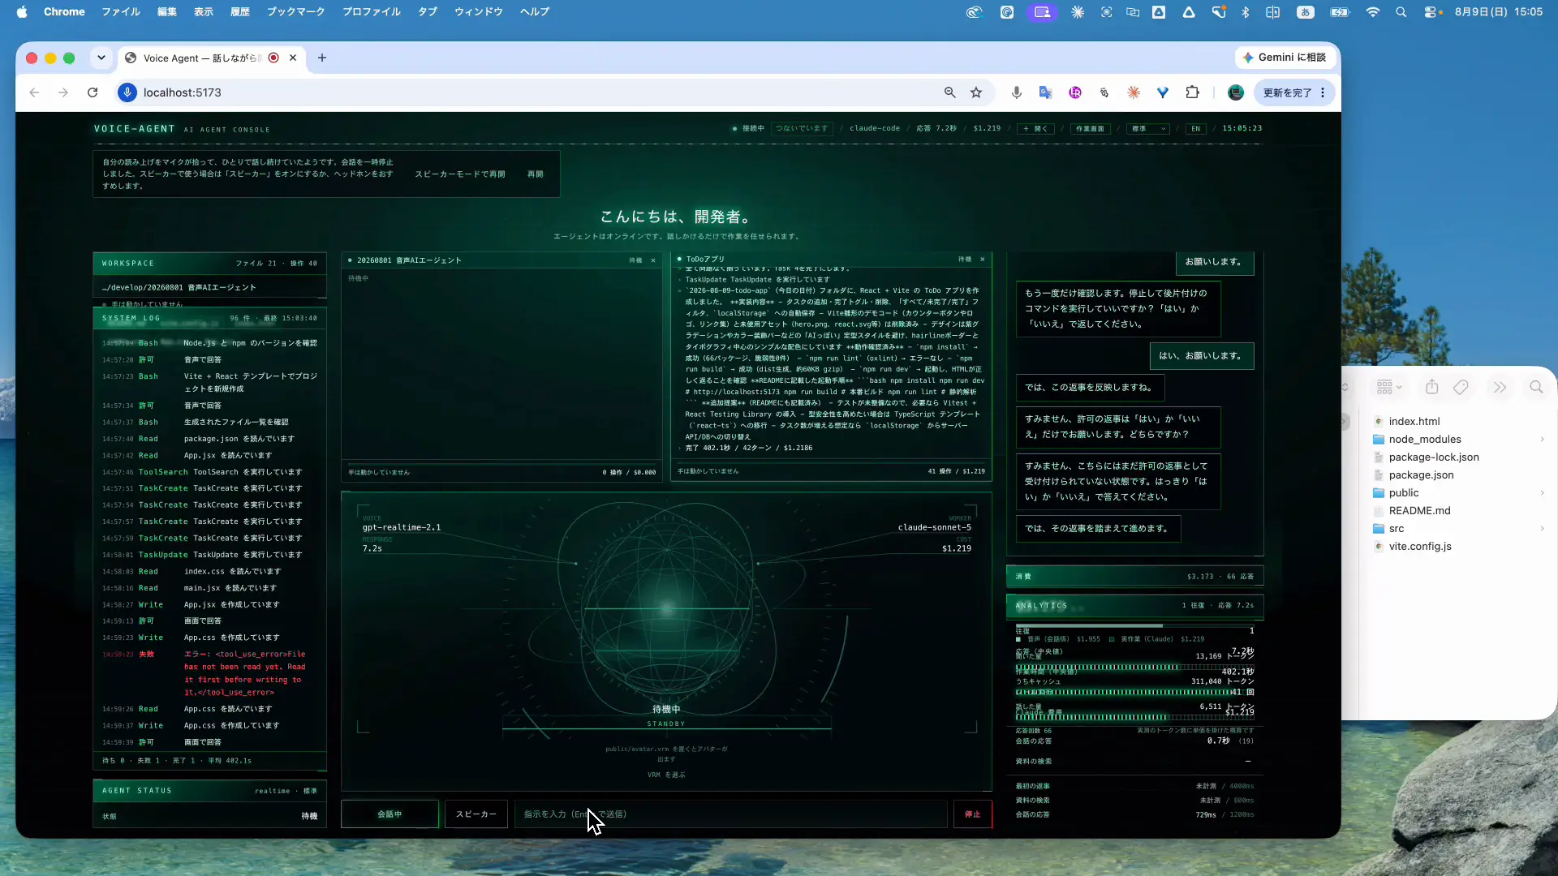The width and height of the screenshot is (1558, 876).
Task: Click the Finder share icon
Action: click(1432, 387)
